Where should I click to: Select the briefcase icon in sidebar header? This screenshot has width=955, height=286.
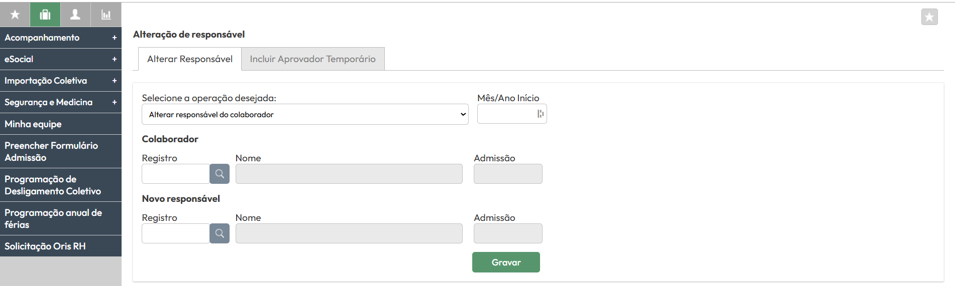[x=45, y=15]
